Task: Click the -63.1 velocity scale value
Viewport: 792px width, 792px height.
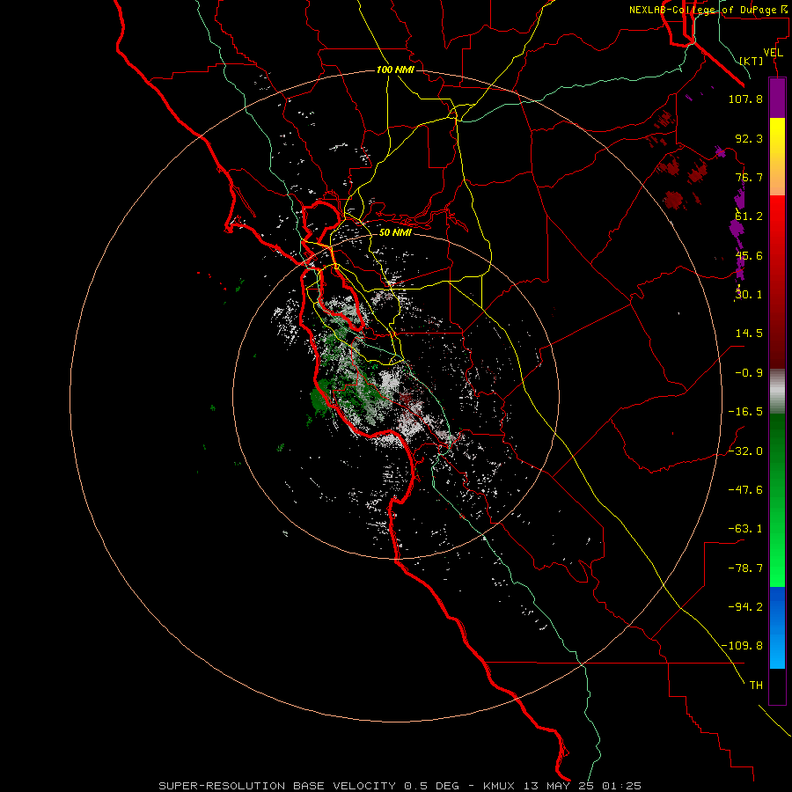Action: 745,529
